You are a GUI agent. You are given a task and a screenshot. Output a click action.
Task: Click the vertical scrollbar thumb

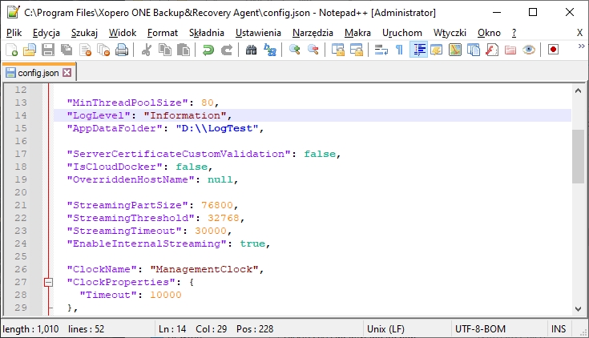(x=578, y=156)
